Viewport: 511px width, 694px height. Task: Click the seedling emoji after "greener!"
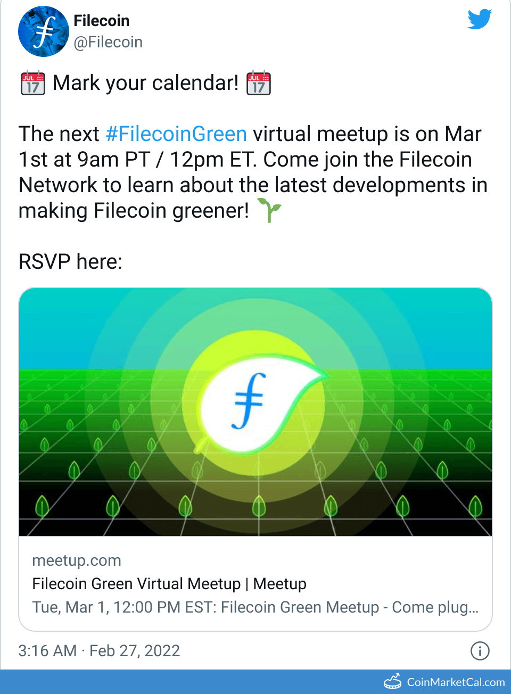point(269,210)
